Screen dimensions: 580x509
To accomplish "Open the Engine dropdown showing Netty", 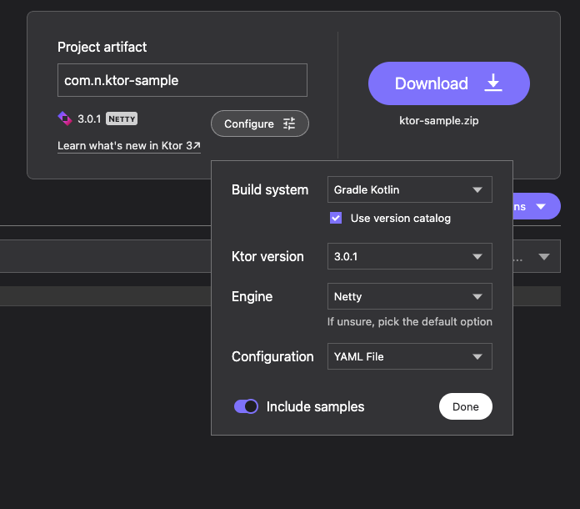I will [409, 296].
